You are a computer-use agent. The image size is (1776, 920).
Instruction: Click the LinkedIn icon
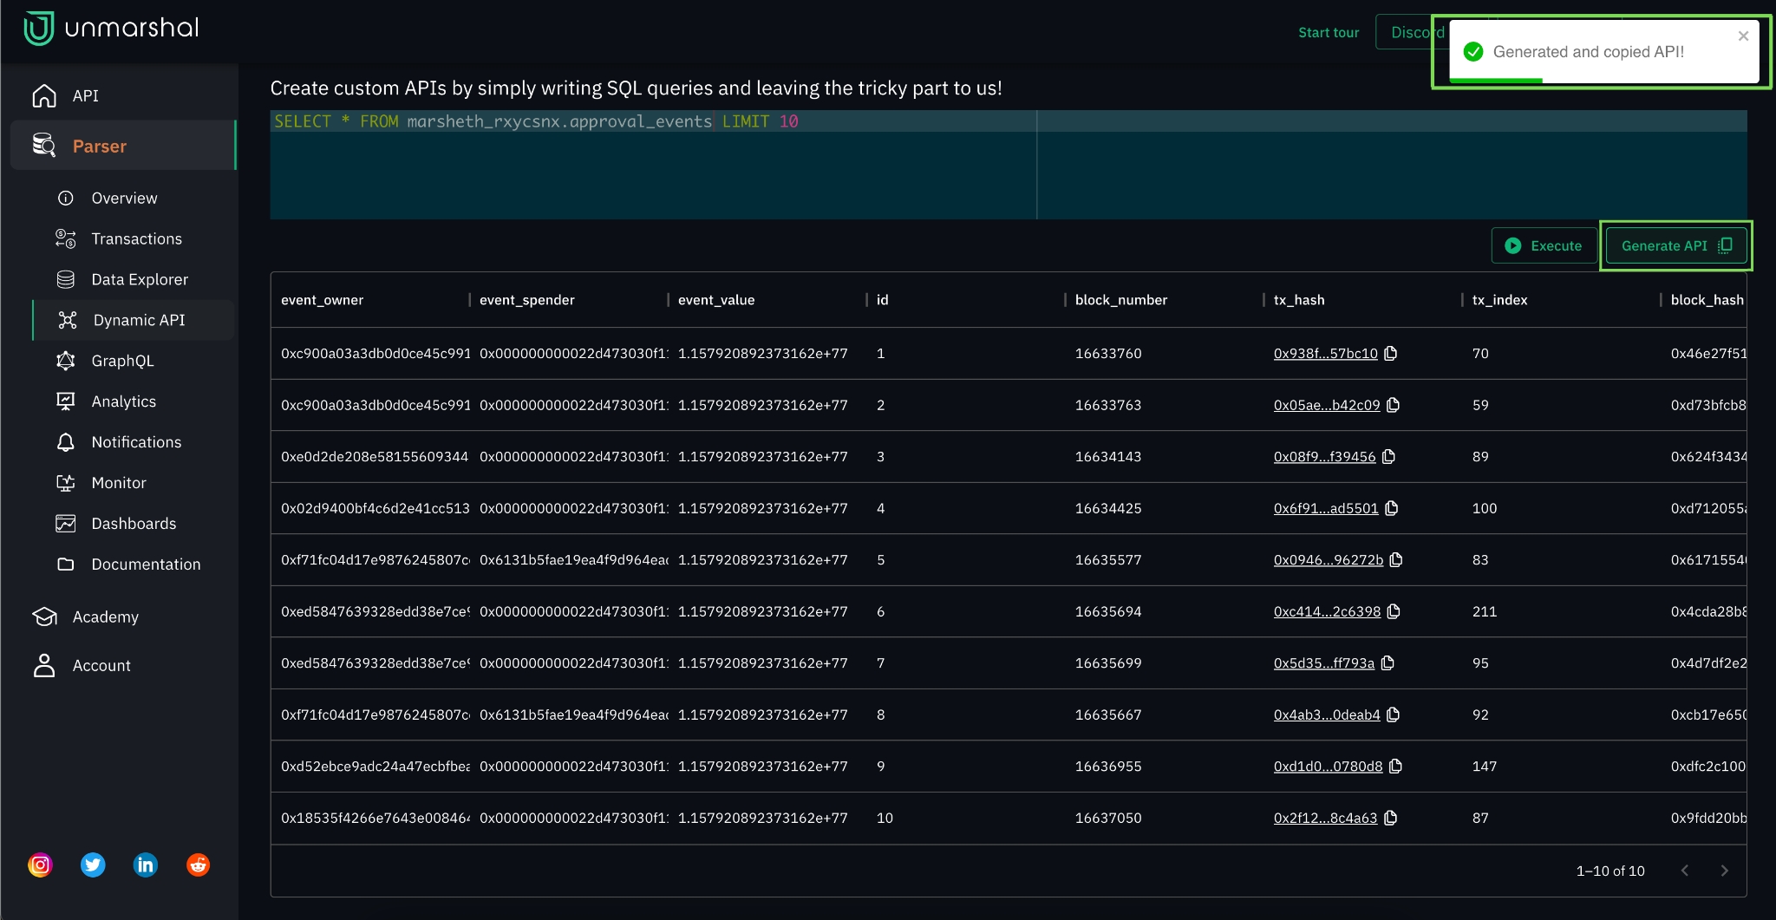tap(146, 865)
